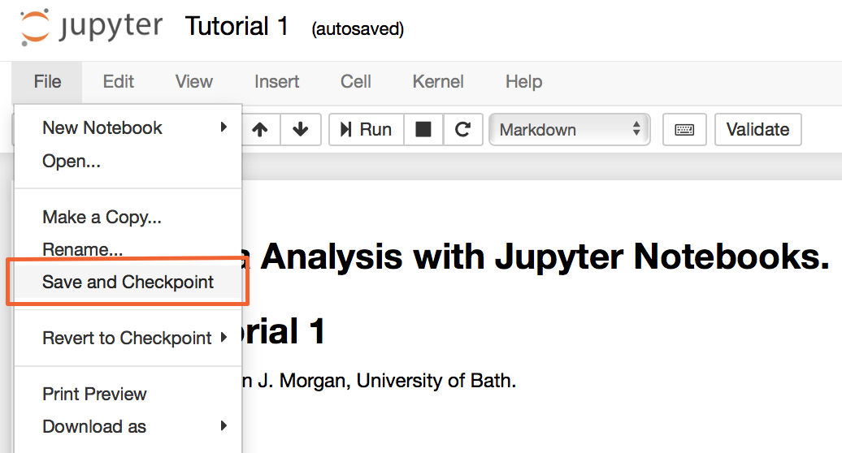Expand the Download as submenu
The image size is (842, 453).
(128, 427)
